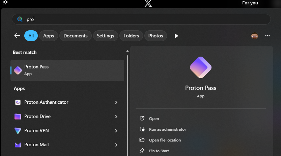Click the Proton VPN triangle icon
This screenshot has height=156, width=281.
point(18,131)
